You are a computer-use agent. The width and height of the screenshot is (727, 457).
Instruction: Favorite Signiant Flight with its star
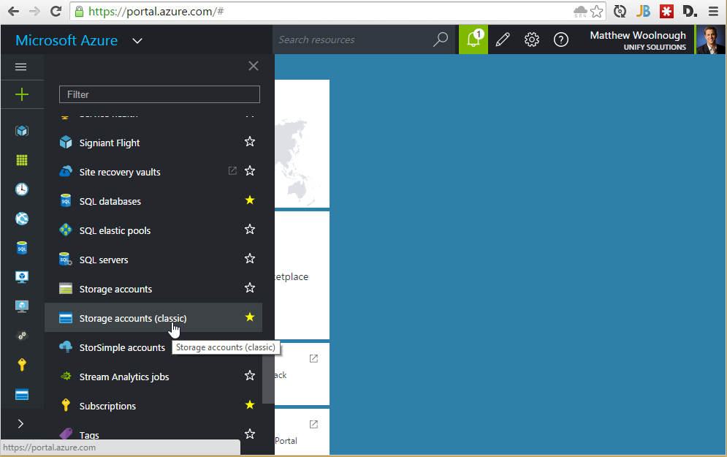tap(250, 142)
